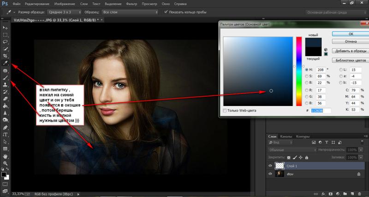369x197 pixels.
Task: Click the 'Добавить в образцы' button
Action: pos(350,50)
